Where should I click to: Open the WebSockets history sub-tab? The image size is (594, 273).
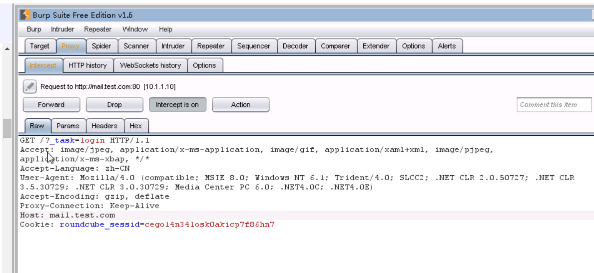click(x=150, y=65)
